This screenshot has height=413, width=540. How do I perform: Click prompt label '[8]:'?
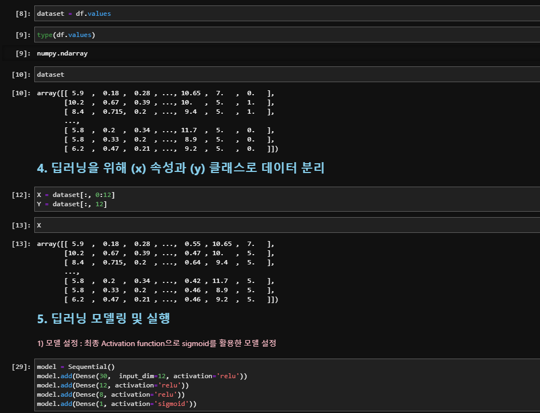[x=23, y=14]
